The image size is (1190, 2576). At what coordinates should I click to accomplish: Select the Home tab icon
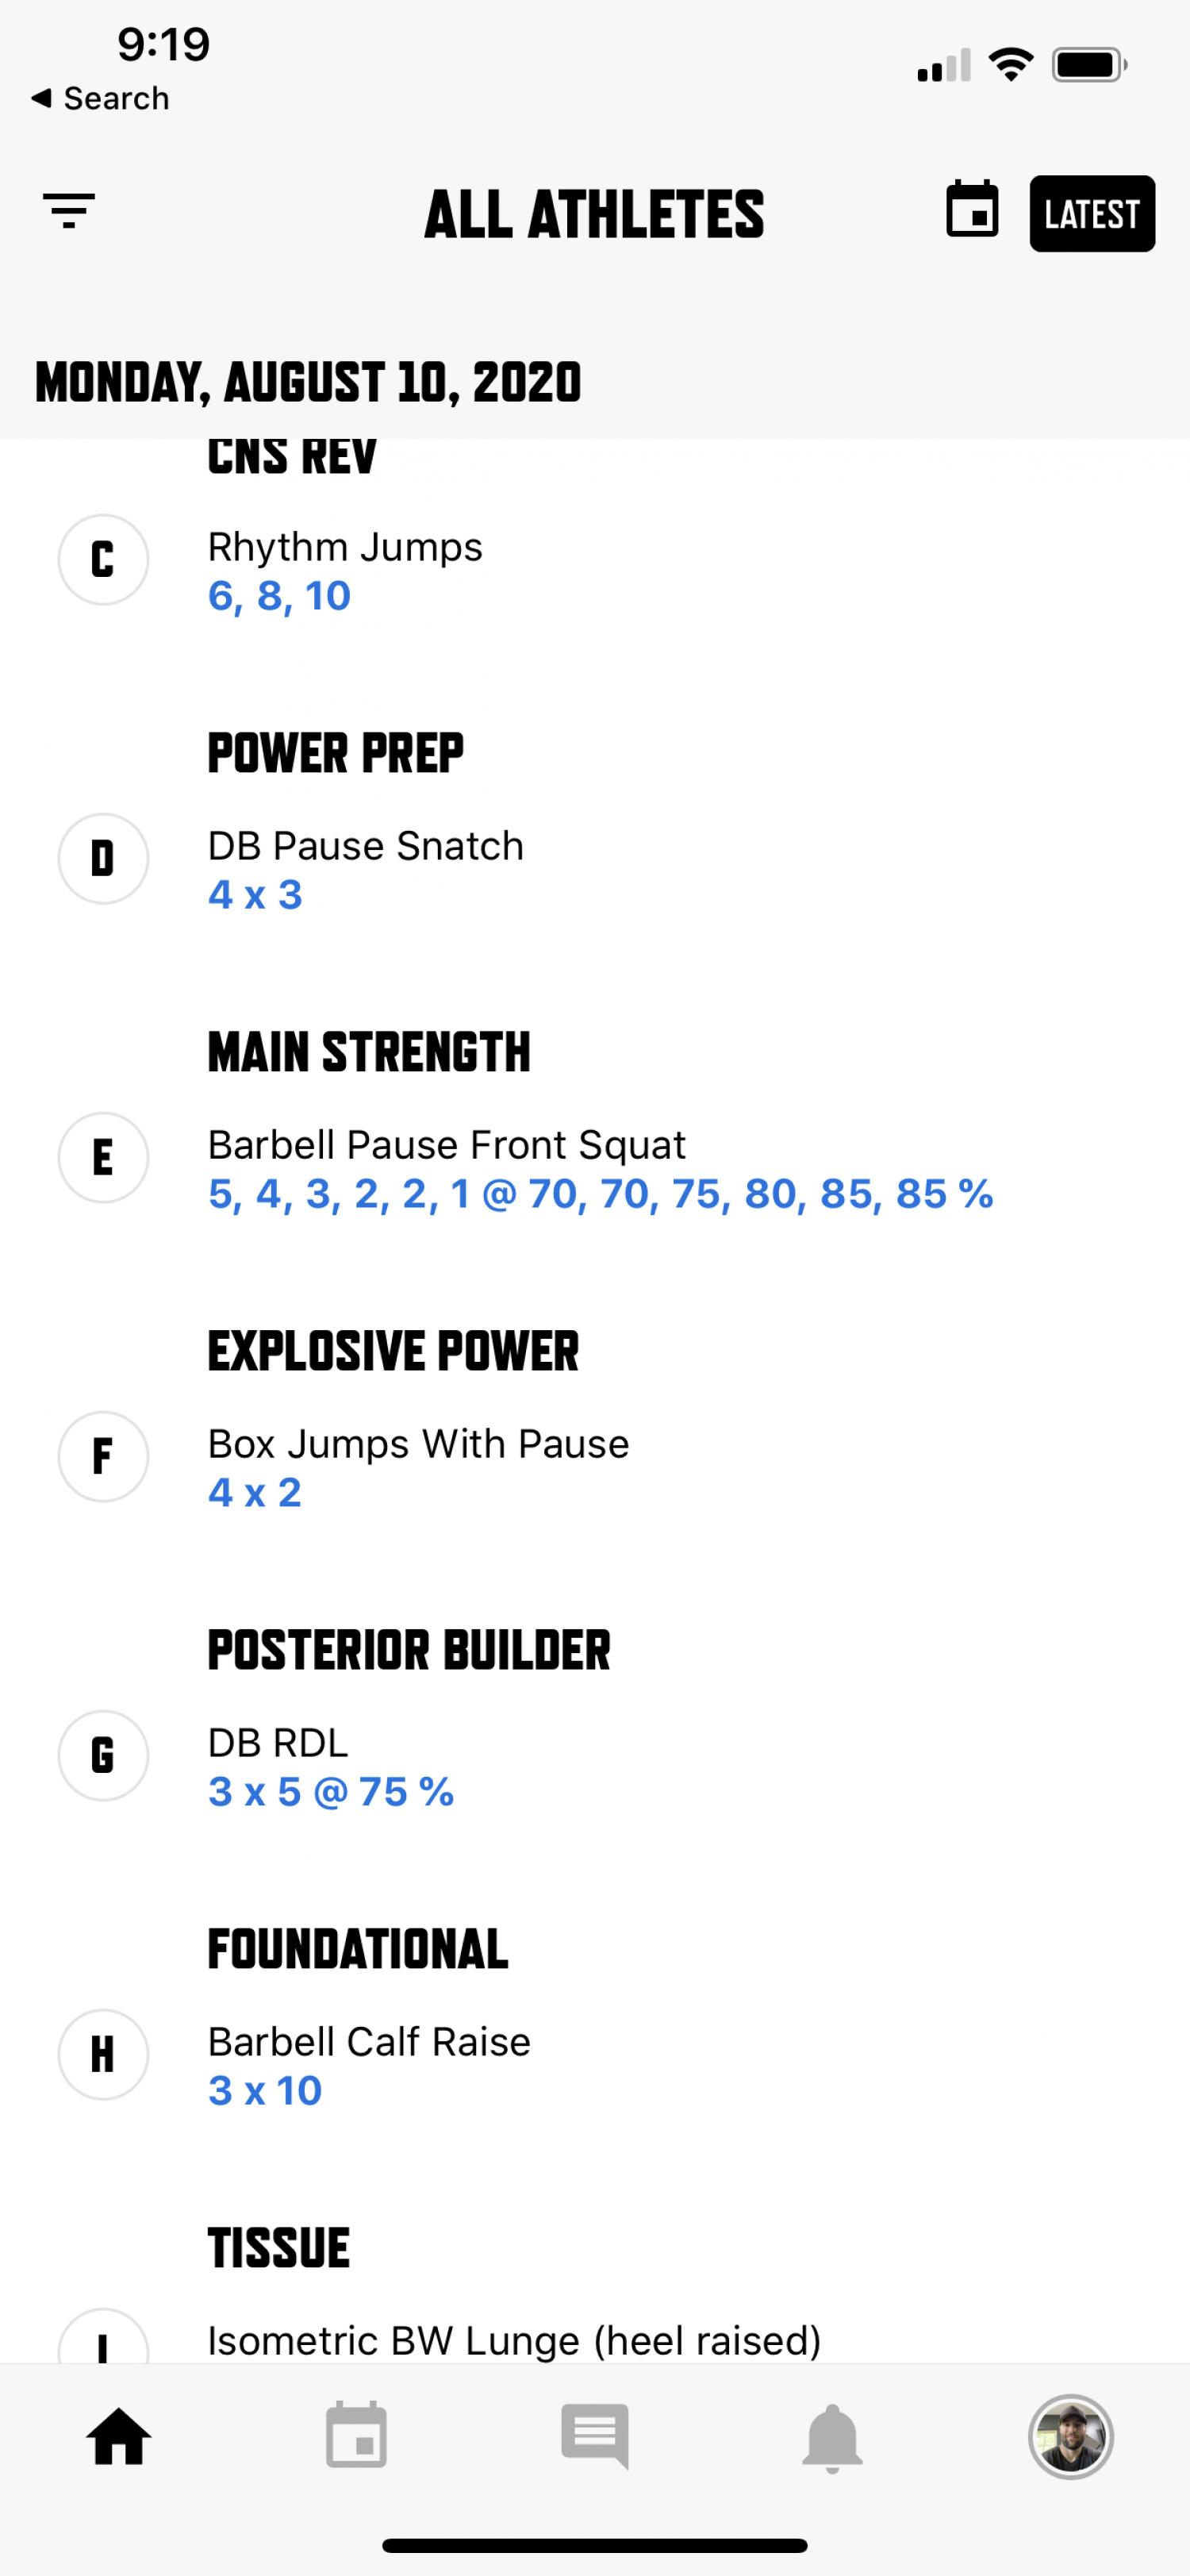[119, 2436]
